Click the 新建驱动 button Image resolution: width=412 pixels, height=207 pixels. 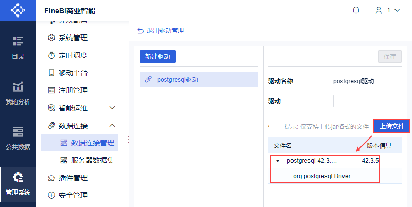[x=158, y=57]
